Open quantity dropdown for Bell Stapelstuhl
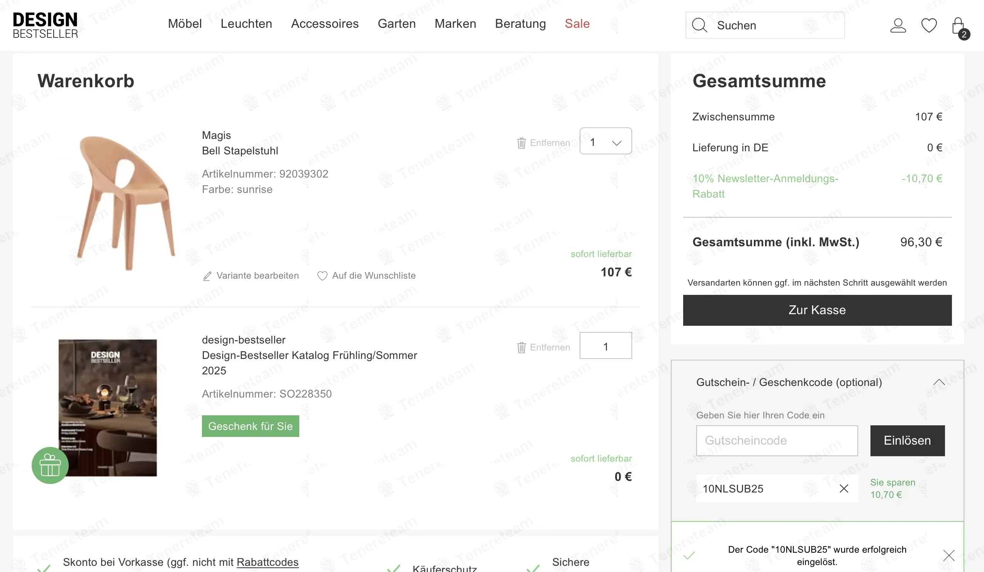984x572 pixels. click(x=606, y=141)
